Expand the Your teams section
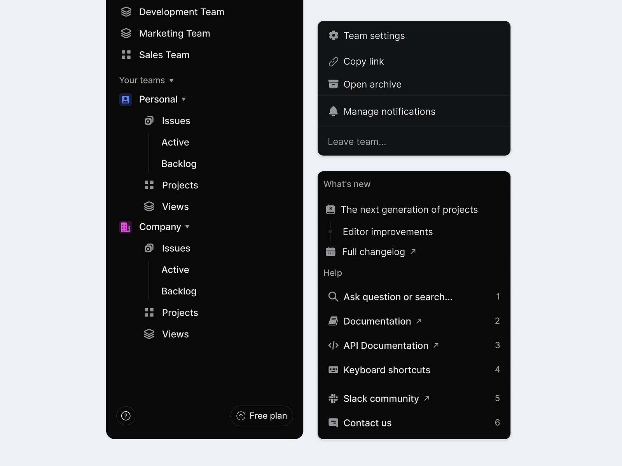Image resolution: width=622 pixels, height=466 pixels. coord(172,81)
